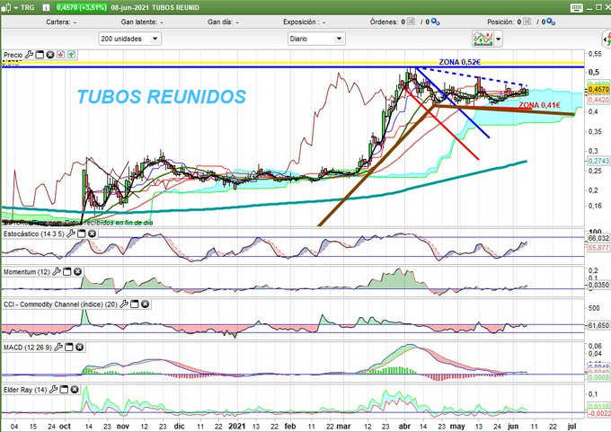Click the Exposición label
This screenshot has height=432, width=611.
299,22
